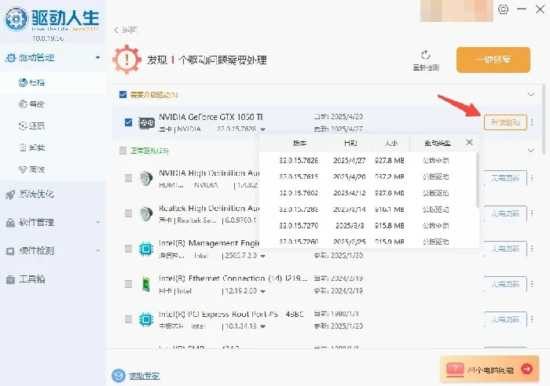Open more options for PCI Express Root Port
The image size is (550, 386).
(532, 319)
